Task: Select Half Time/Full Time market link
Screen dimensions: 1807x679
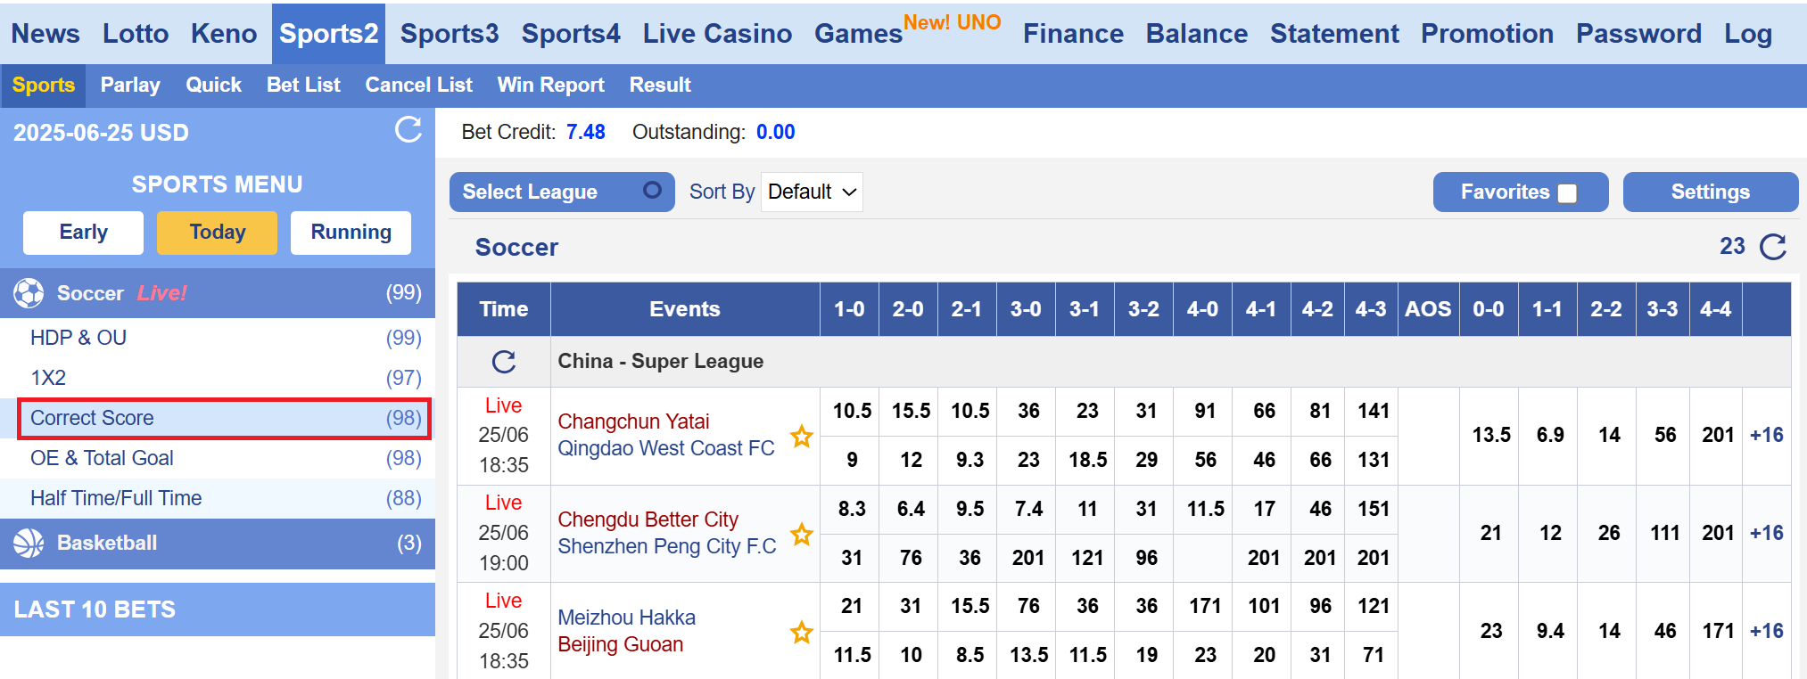Action: coord(116,498)
